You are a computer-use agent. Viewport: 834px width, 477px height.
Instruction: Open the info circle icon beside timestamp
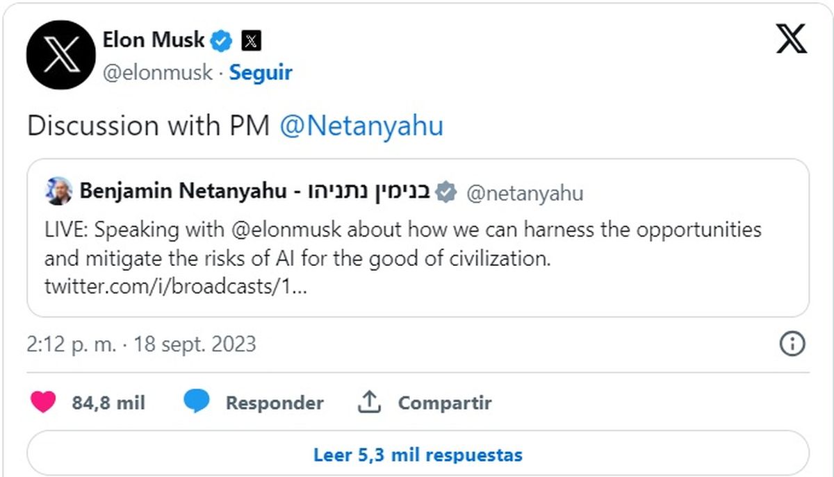(792, 344)
